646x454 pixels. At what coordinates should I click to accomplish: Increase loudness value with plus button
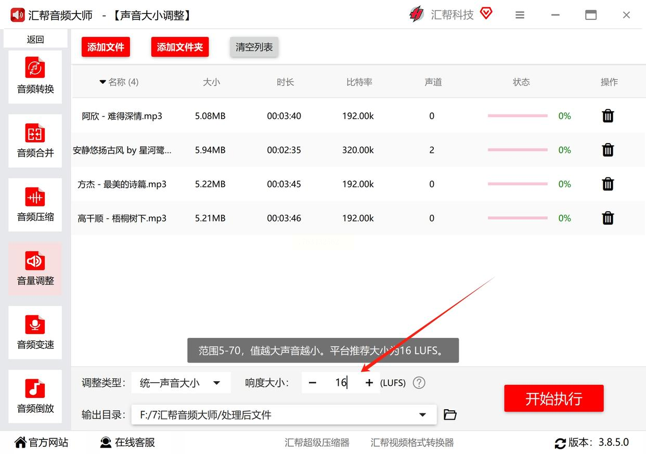pos(369,383)
